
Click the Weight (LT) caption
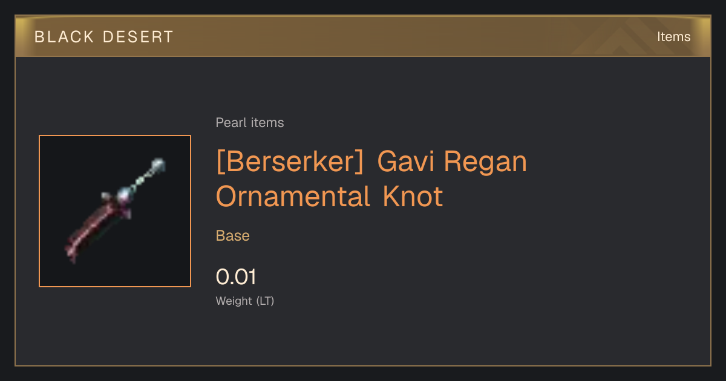[x=245, y=301]
